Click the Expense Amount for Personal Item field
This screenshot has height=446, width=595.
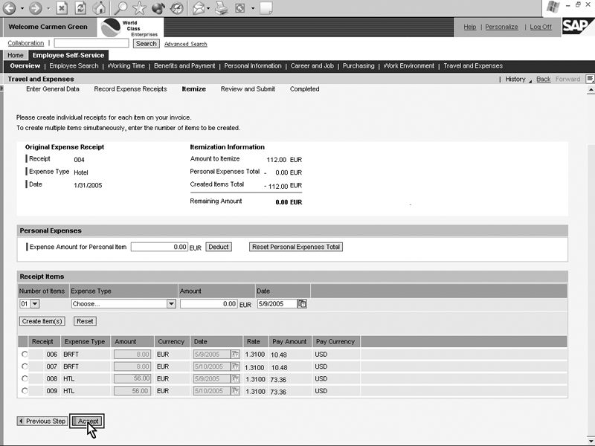pos(159,247)
